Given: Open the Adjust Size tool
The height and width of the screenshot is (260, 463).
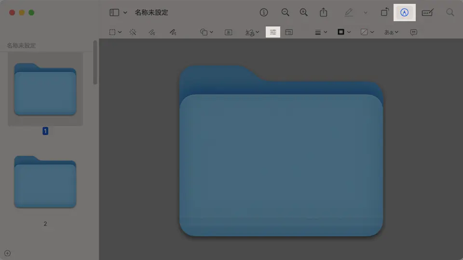Looking at the screenshot, I should coord(289,32).
